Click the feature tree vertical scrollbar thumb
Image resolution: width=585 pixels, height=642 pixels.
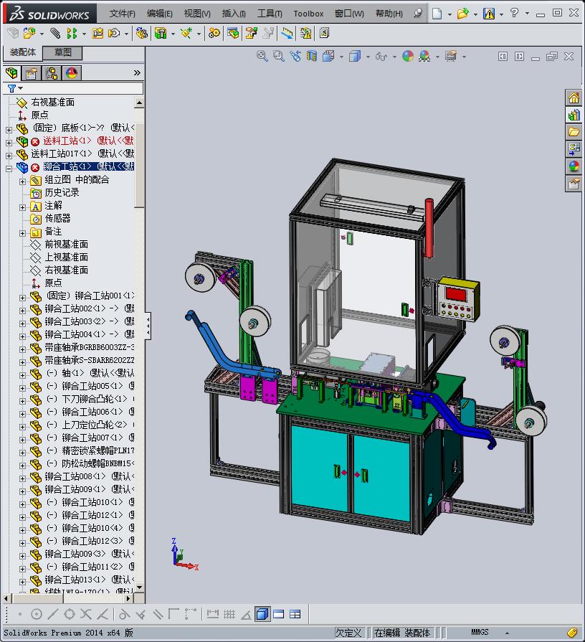pyautogui.click(x=139, y=166)
